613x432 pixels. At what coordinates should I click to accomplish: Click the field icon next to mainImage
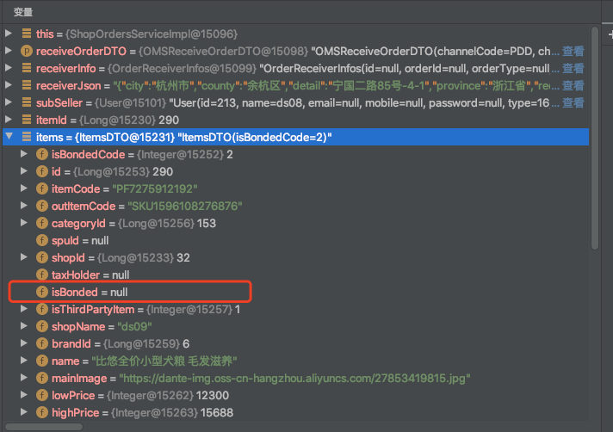click(42, 379)
